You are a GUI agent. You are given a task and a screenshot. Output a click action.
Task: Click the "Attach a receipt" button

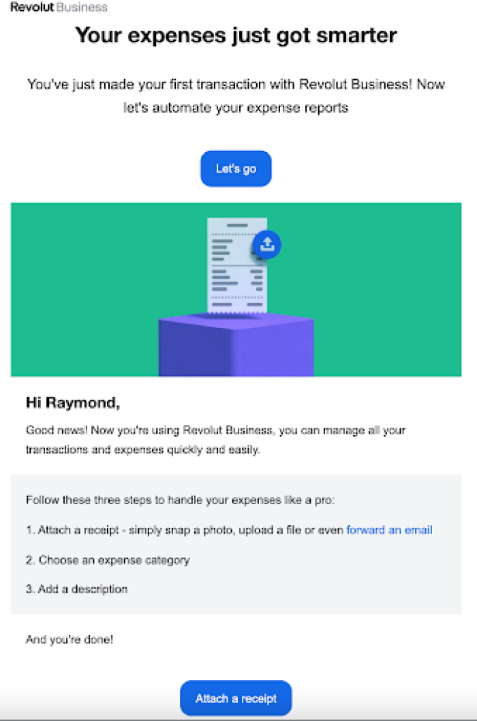pos(236,698)
